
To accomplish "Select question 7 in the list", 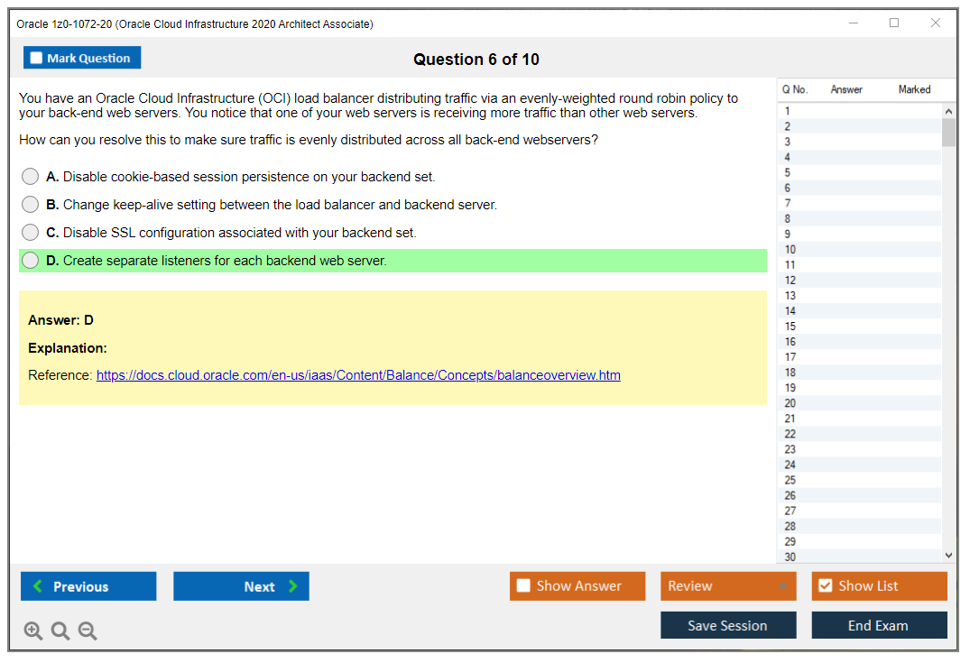I will (859, 204).
